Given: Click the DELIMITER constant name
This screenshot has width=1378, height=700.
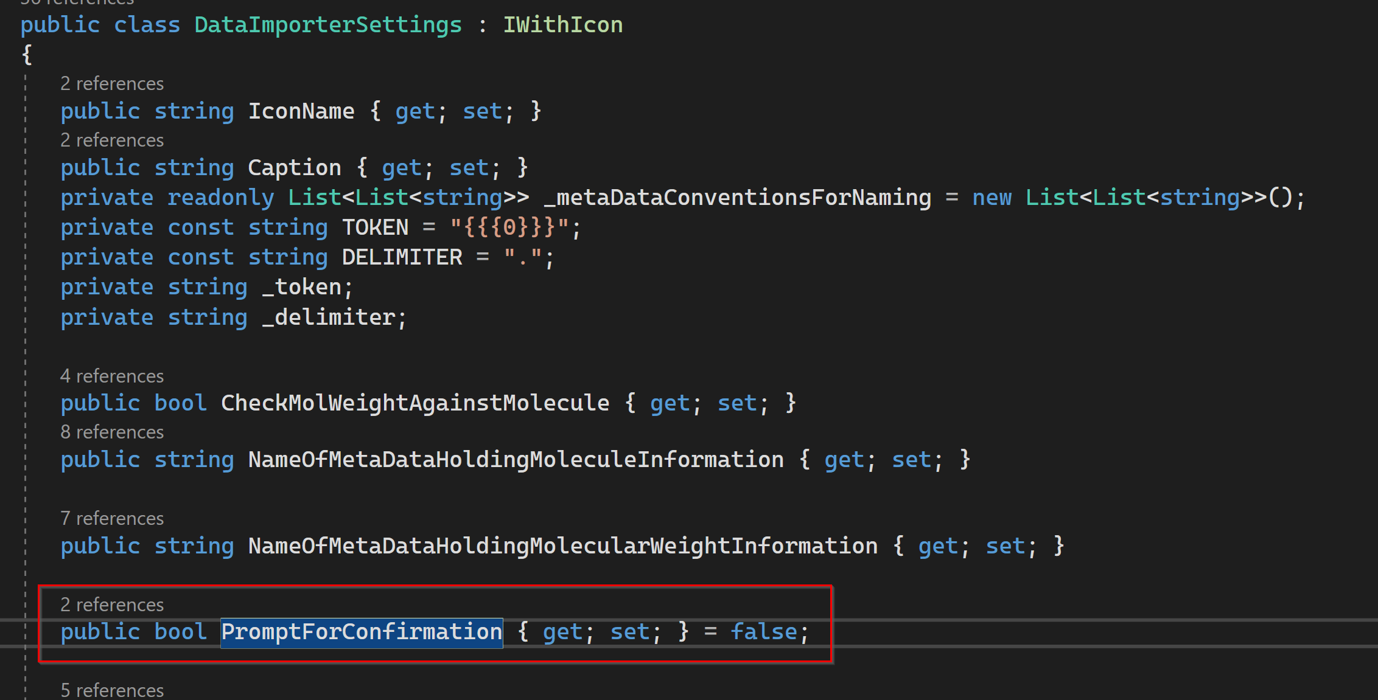Looking at the screenshot, I should click(402, 257).
